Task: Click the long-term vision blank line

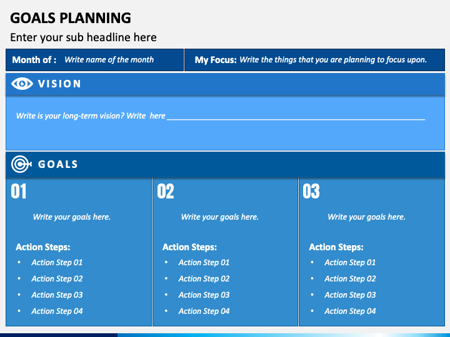Action: 296,117
